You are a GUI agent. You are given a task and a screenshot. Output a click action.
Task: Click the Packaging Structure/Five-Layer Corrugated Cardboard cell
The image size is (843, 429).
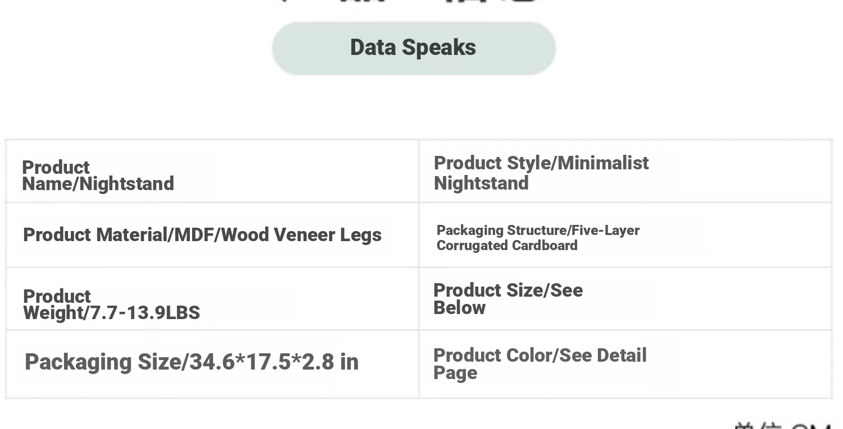coord(625,235)
